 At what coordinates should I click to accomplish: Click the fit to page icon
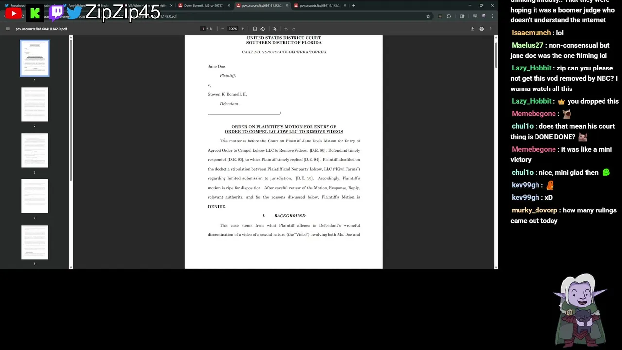[255, 29]
